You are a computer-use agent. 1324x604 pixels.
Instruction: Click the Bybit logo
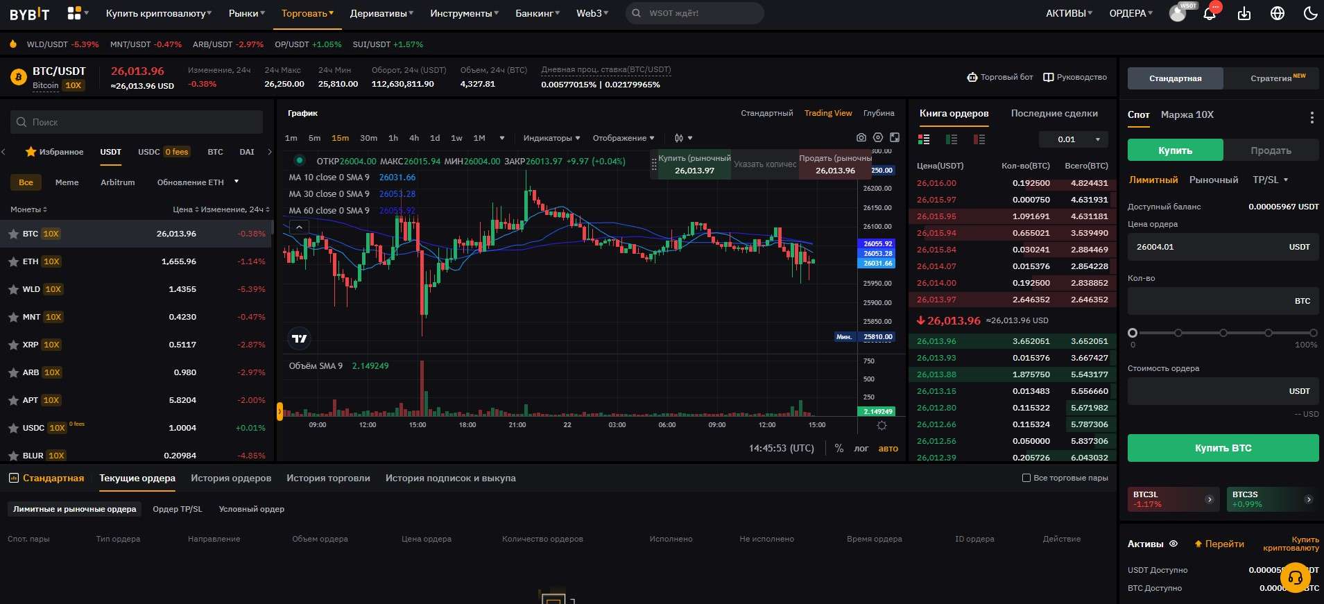point(30,13)
